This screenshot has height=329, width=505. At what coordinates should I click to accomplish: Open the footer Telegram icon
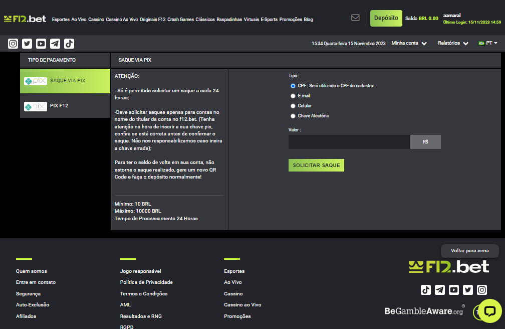coord(440,290)
